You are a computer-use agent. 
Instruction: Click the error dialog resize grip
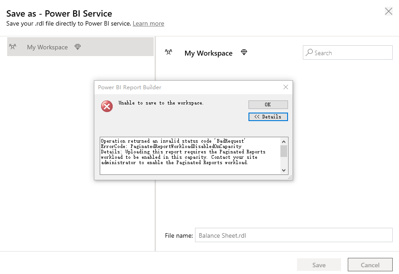[290, 177]
